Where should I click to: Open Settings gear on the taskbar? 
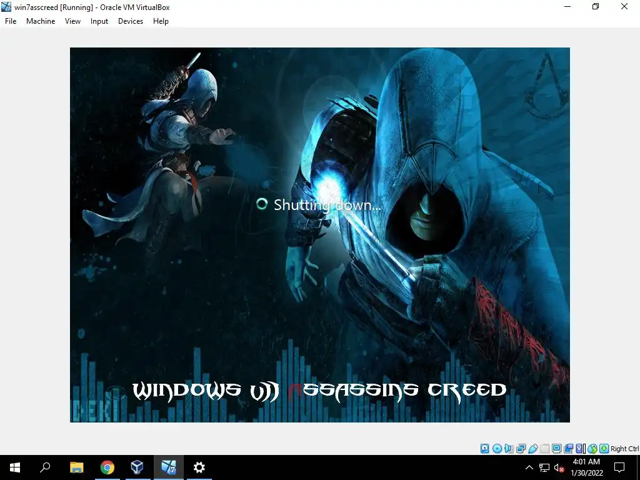[199, 467]
